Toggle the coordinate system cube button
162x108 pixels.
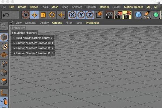pyautogui.click(x=99, y=15)
